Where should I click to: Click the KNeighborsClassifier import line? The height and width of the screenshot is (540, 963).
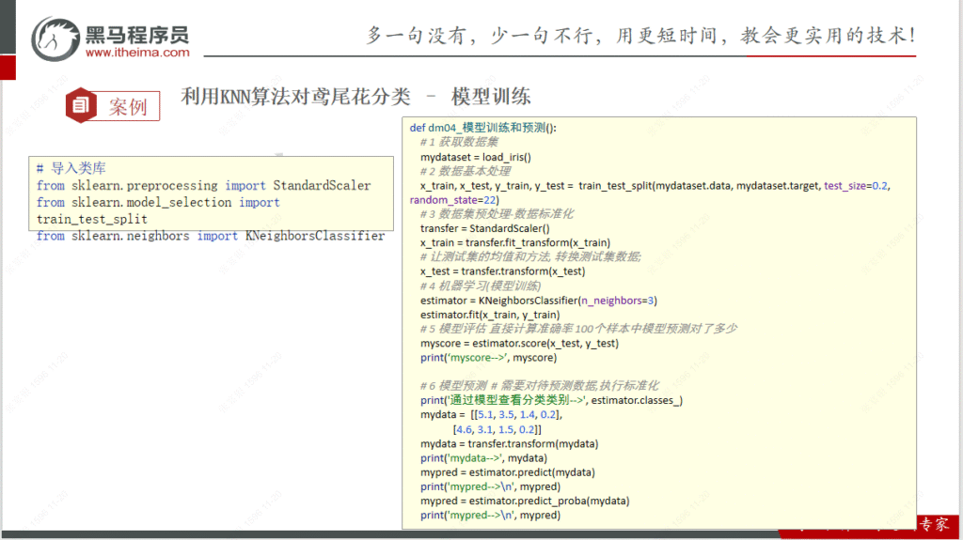click(211, 236)
